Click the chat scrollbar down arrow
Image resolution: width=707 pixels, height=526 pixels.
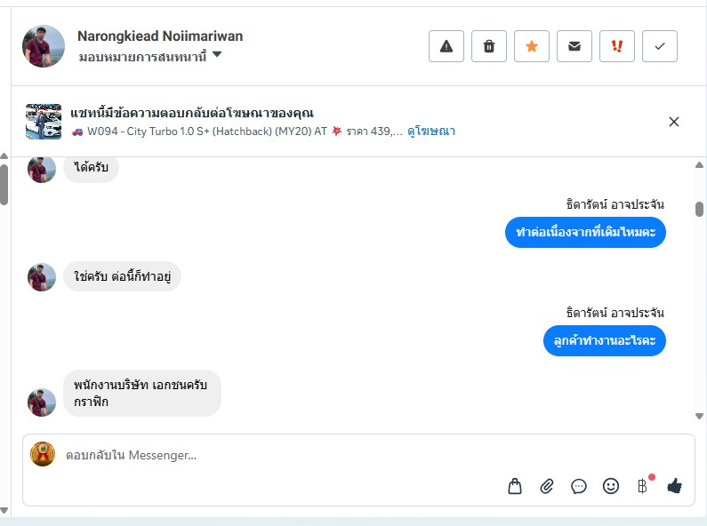point(699,416)
